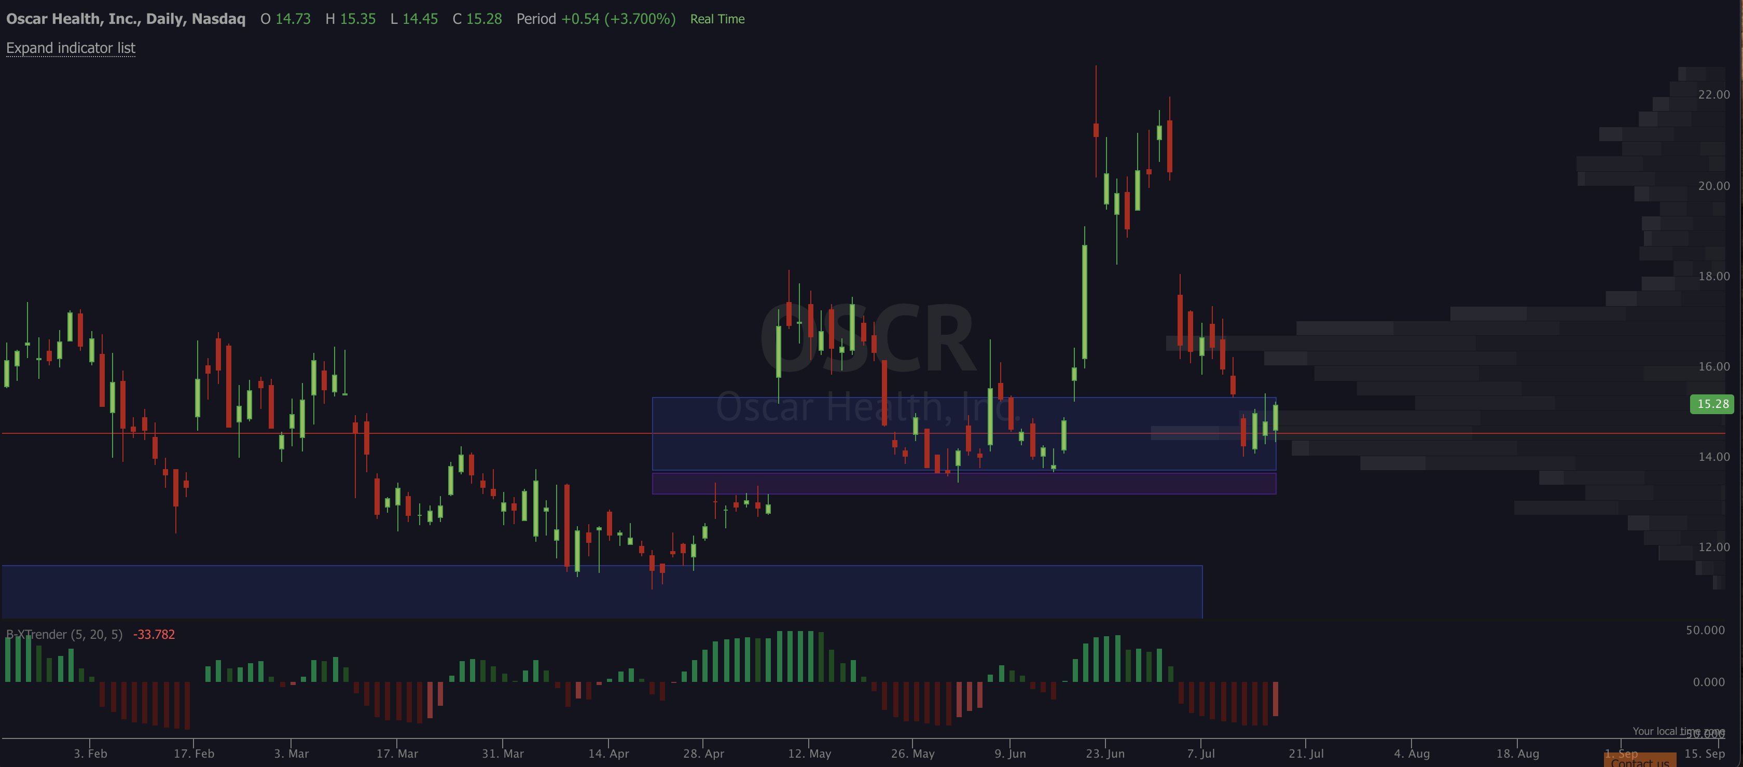Screen dimensions: 1743x767
Task: Select the B-XTrender (5, 20, 5) indicator label
Action: (x=64, y=634)
